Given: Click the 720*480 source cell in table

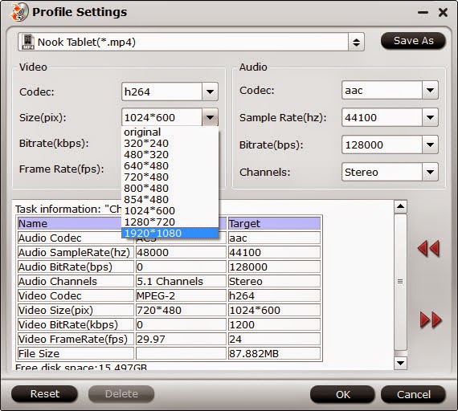Looking at the screenshot, I should [x=181, y=311].
